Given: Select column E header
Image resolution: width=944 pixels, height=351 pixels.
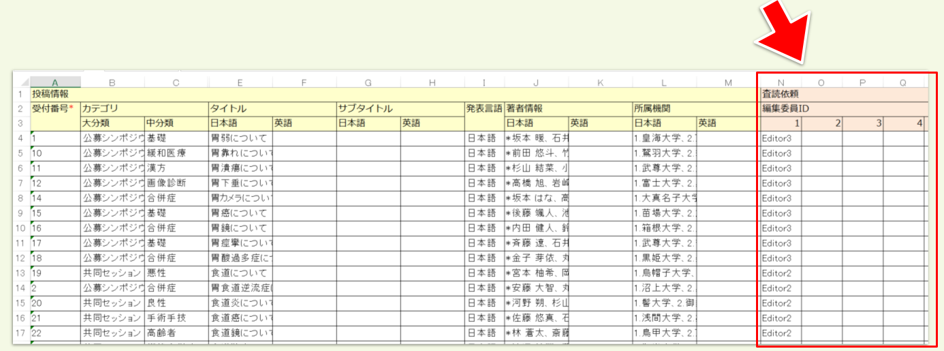Looking at the screenshot, I should [240, 82].
